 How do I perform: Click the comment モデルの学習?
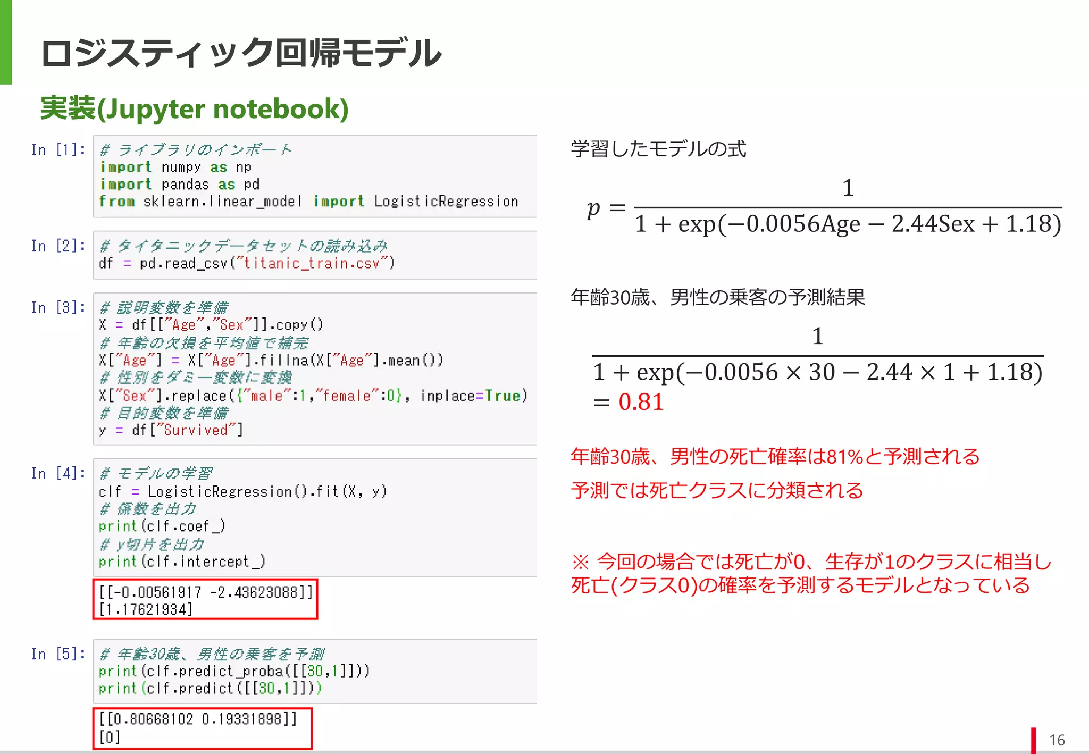point(156,473)
